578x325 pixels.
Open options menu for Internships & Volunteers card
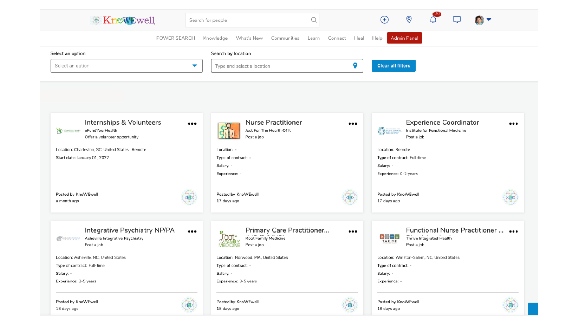[x=192, y=123]
